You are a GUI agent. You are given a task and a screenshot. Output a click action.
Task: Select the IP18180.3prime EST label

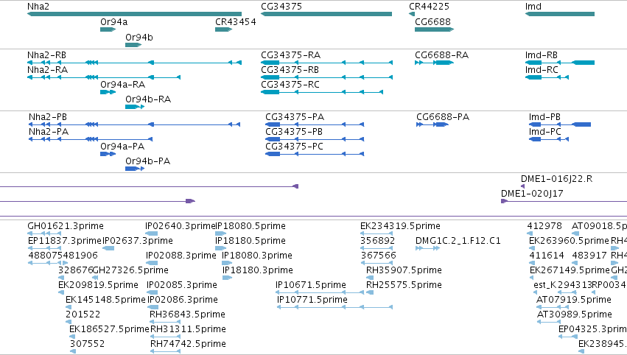pos(258,270)
